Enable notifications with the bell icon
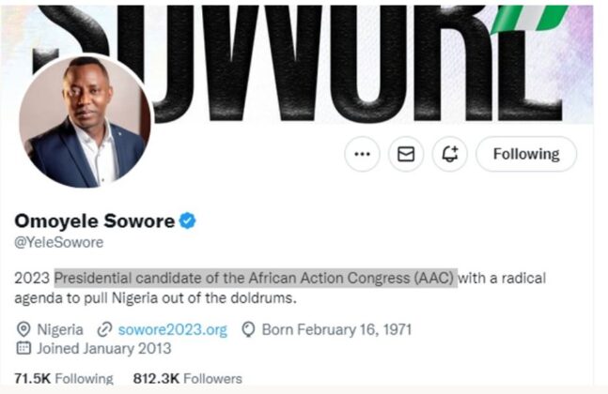608x394 pixels. click(x=450, y=154)
